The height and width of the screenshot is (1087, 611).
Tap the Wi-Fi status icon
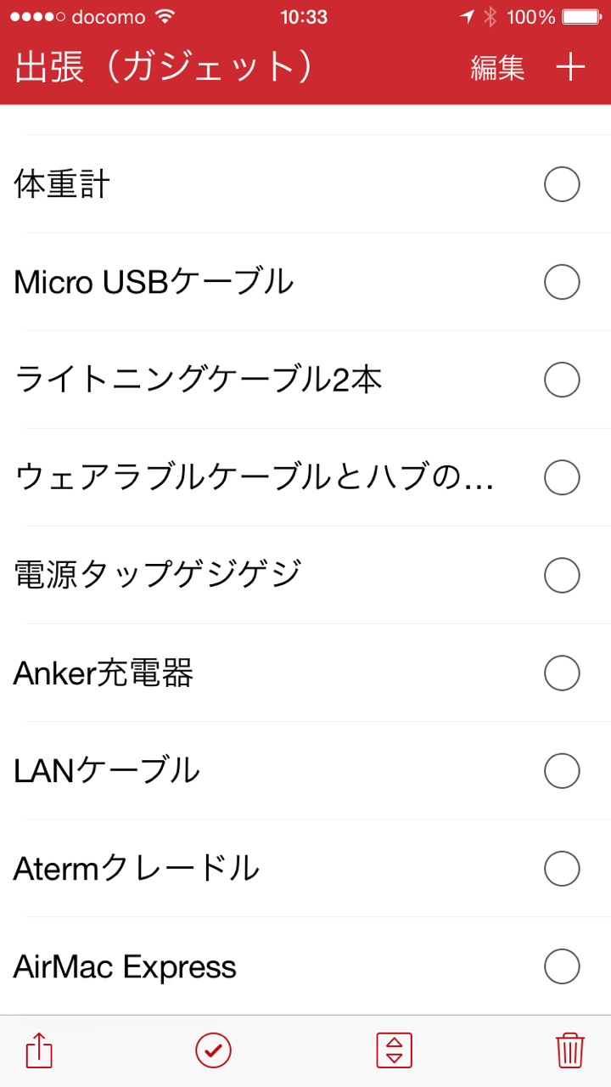tap(165, 17)
